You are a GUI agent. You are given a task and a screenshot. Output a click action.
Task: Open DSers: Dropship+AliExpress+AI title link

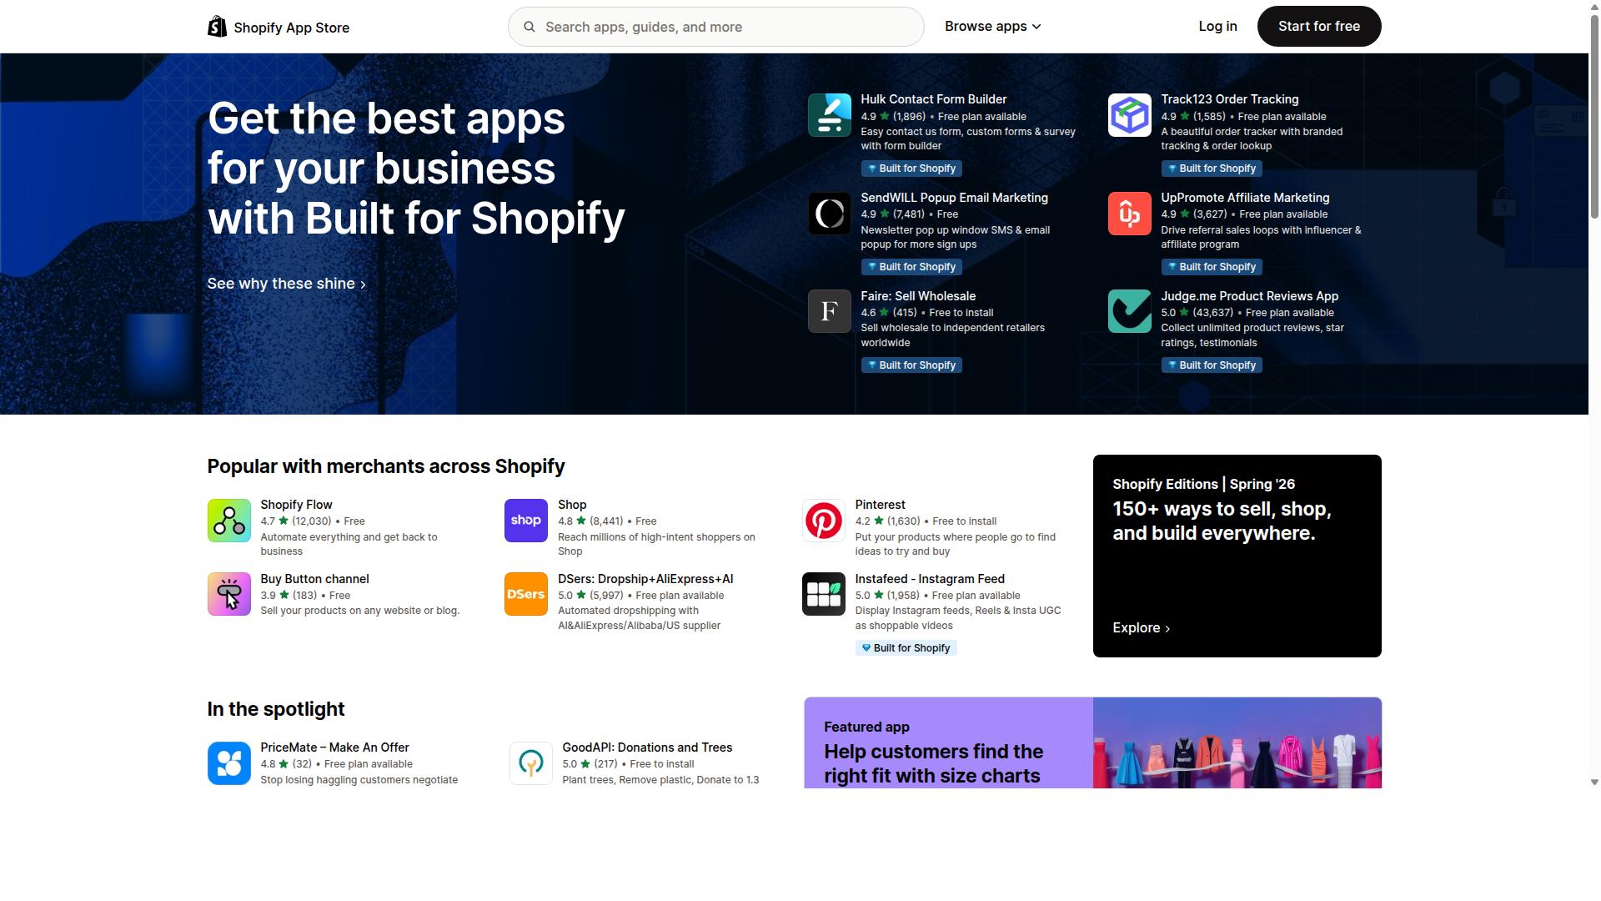click(645, 579)
